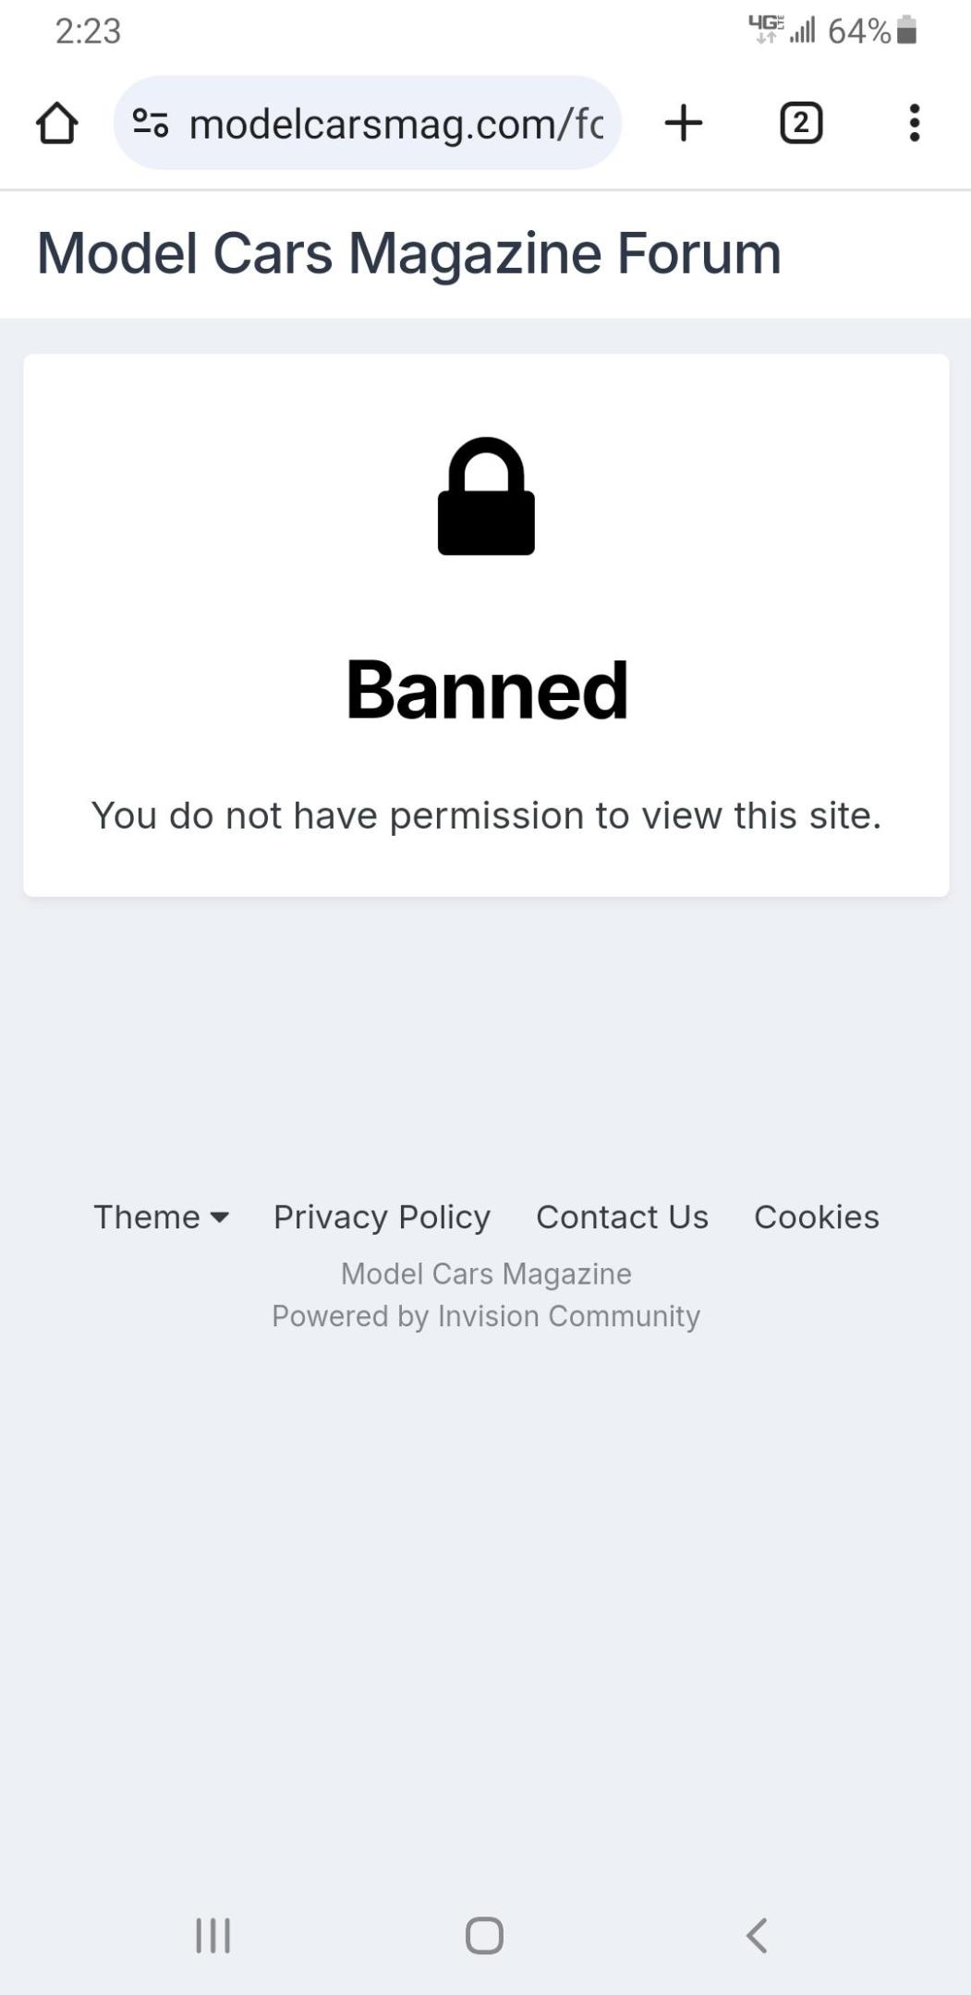
Task: Open the tab switcher showing 2 tabs
Action: (x=801, y=123)
